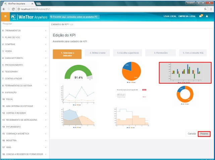The image size is (215, 160).
Task: Select the line chart indicator
Action: click(x=77, y=95)
